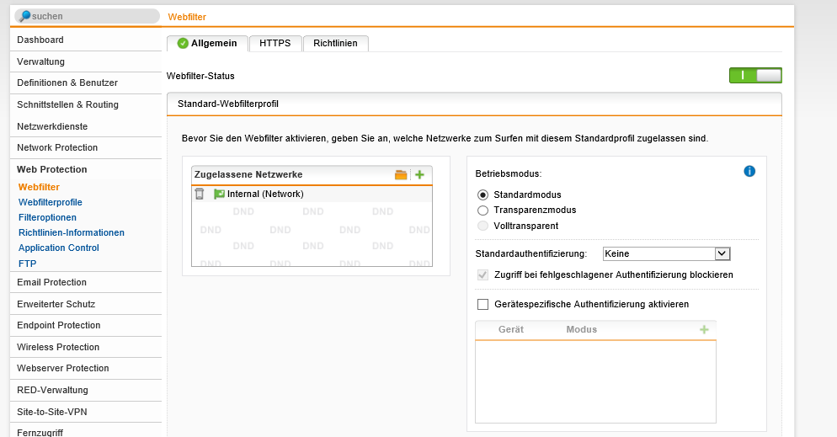Expand the Network Protection menu section
Viewport: 837px width, 437px height.
coord(57,147)
